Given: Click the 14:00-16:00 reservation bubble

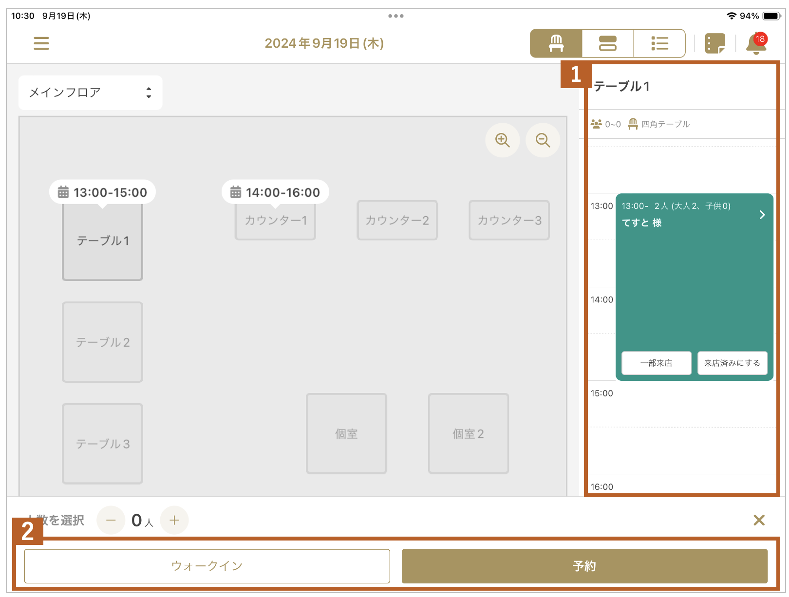Looking at the screenshot, I should 275,192.
